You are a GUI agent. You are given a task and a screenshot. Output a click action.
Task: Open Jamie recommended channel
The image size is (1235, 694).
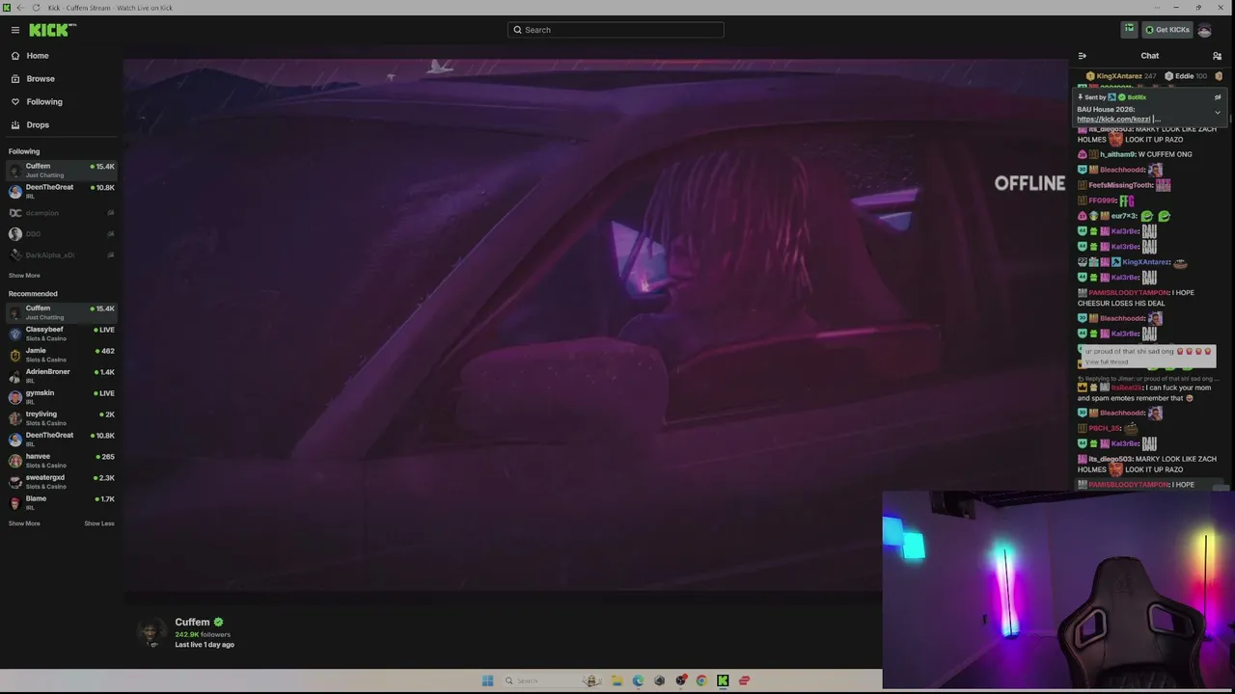pyautogui.click(x=62, y=355)
